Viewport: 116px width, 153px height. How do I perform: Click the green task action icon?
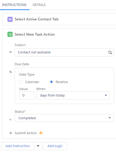(10, 34)
